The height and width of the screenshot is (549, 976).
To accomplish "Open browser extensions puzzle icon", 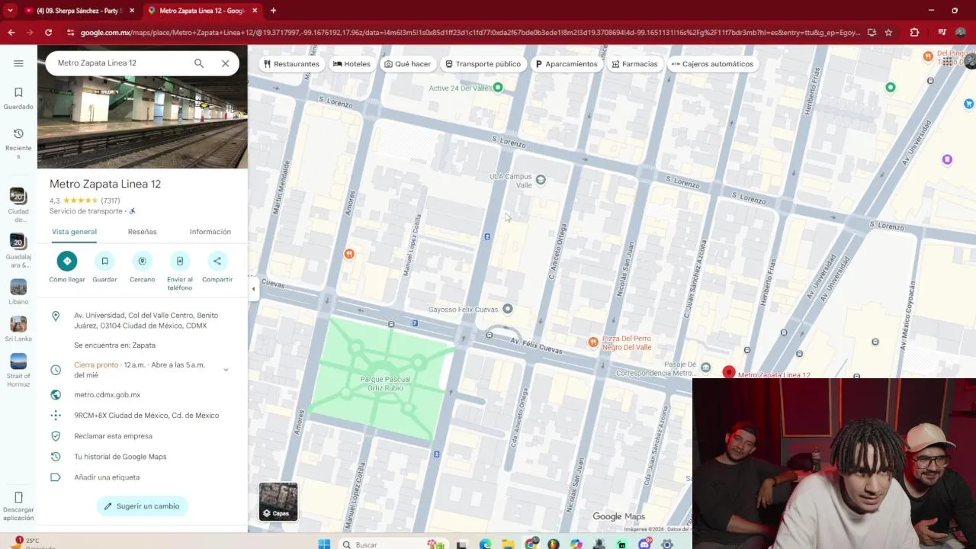I will (x=914, y=33).
